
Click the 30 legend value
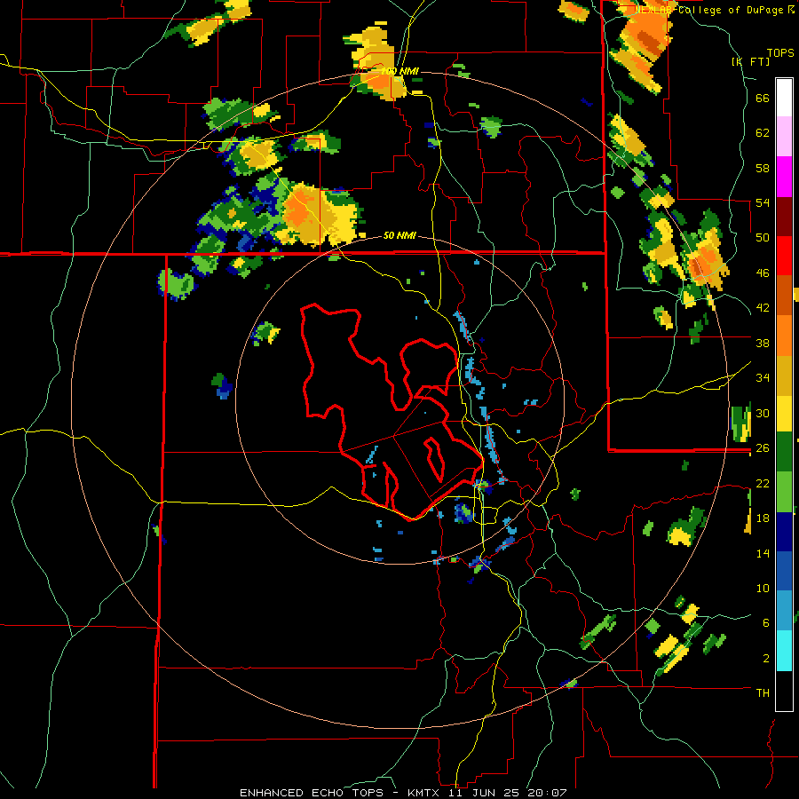click(x=763, y=413)
